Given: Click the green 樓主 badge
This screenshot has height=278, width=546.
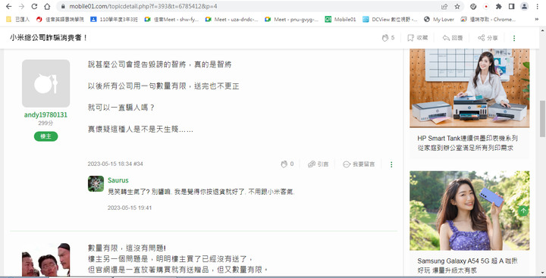Looking at the screenshot, I should tap(46, 136).
